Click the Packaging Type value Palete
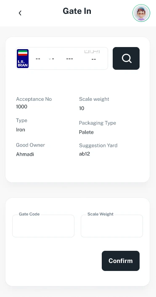The image size is (156, 297). pyautogui.click(x=86, y=132)
